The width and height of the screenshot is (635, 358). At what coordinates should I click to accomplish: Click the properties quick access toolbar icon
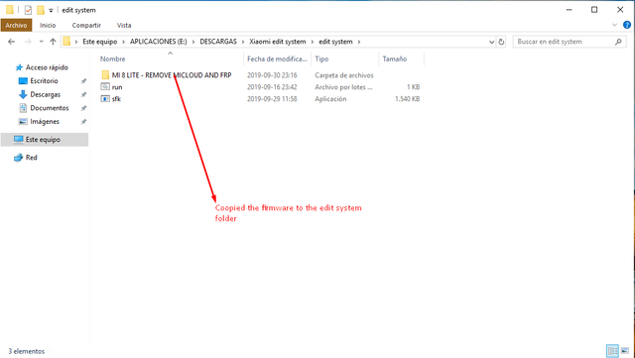[x=28, y=10]
